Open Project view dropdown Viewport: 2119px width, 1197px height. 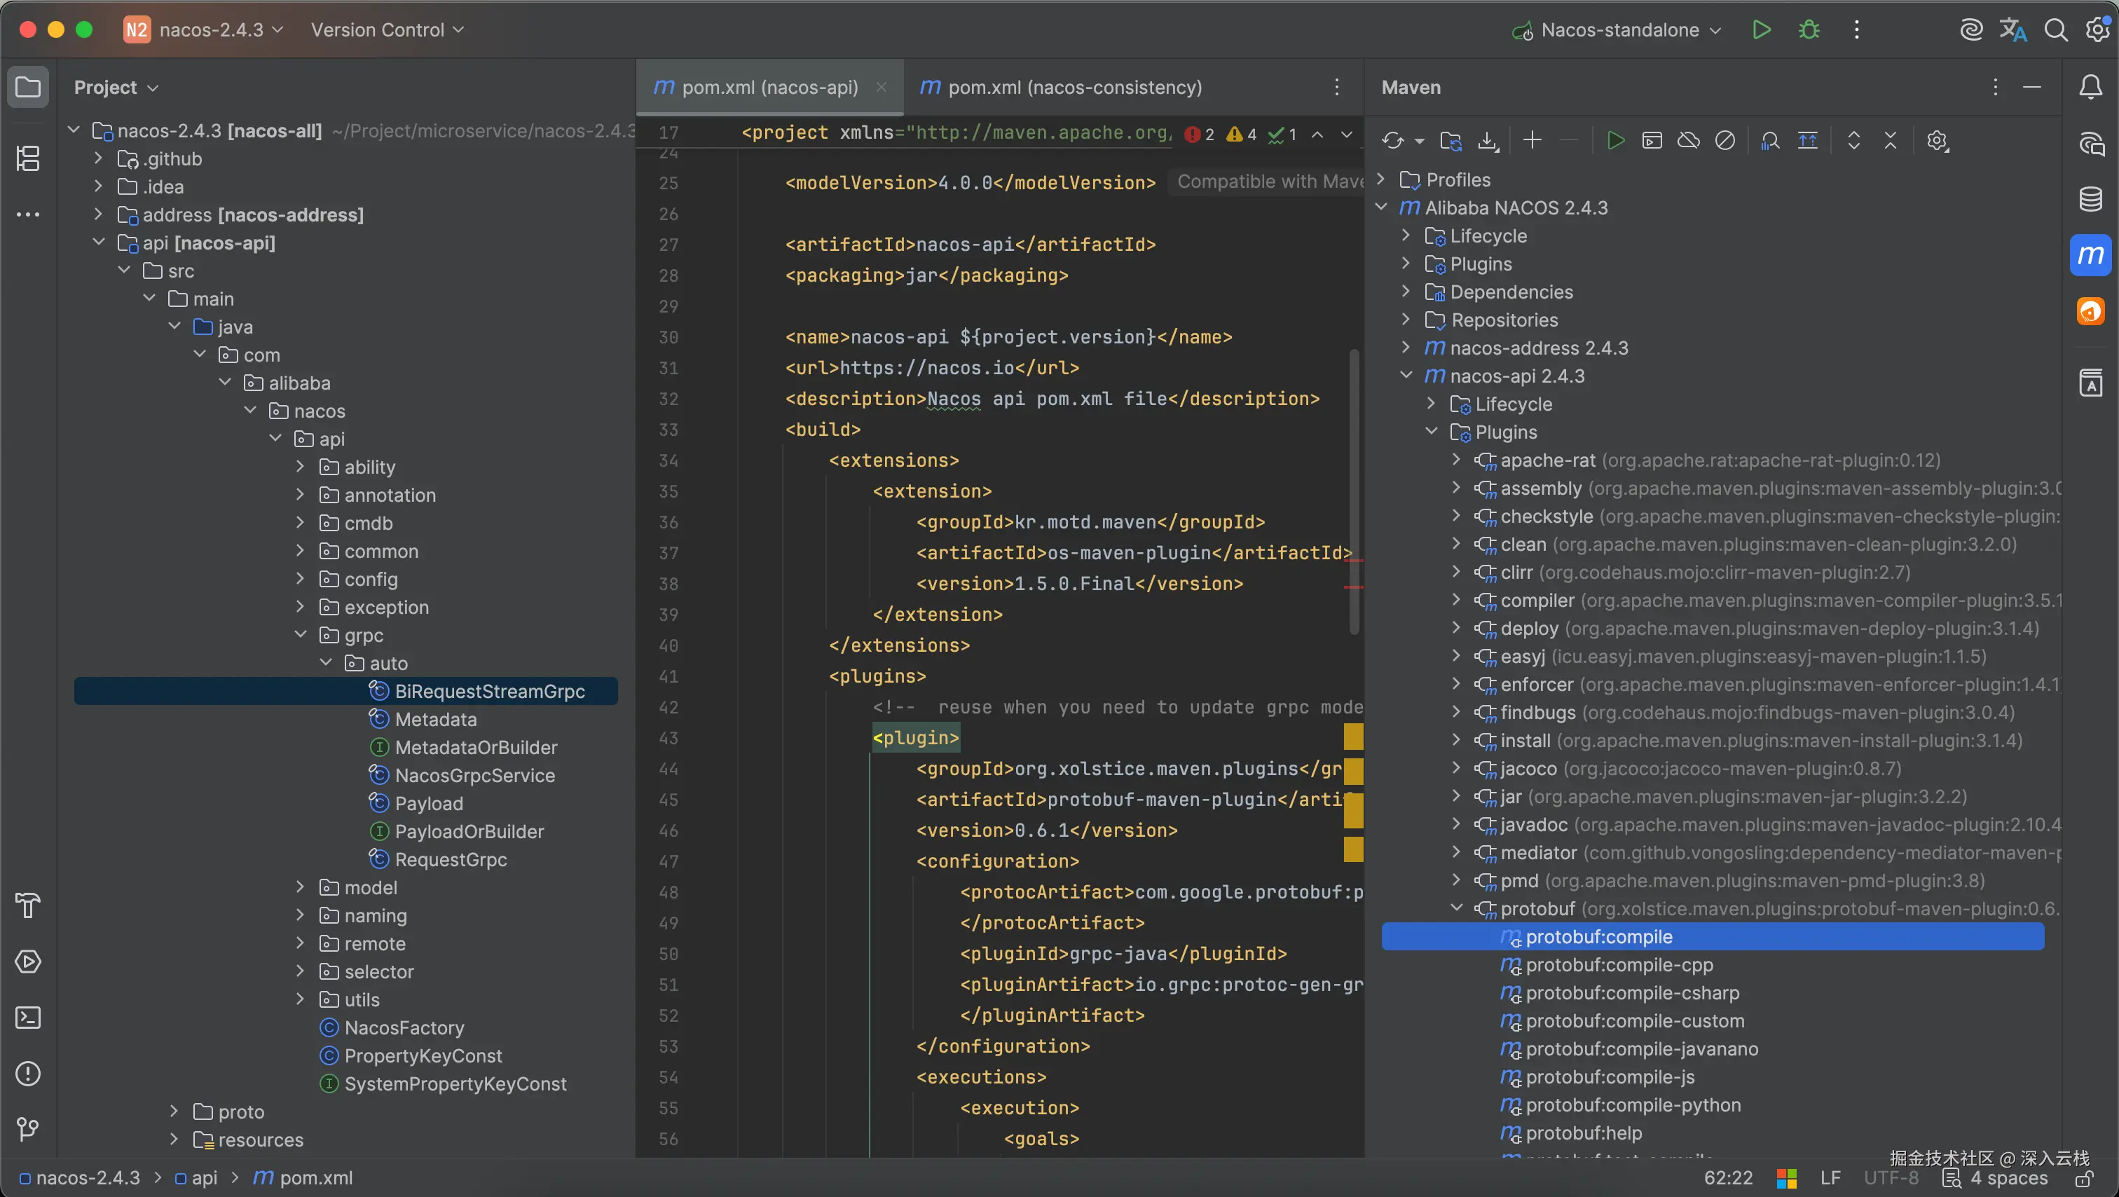116,87
